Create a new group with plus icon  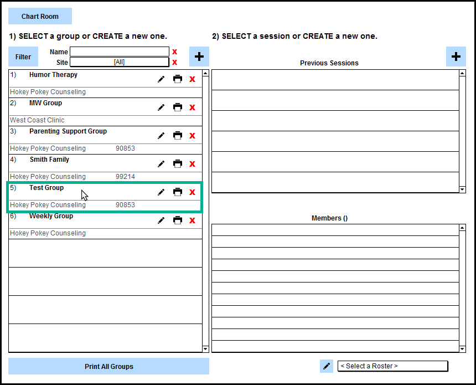point(199,57)
